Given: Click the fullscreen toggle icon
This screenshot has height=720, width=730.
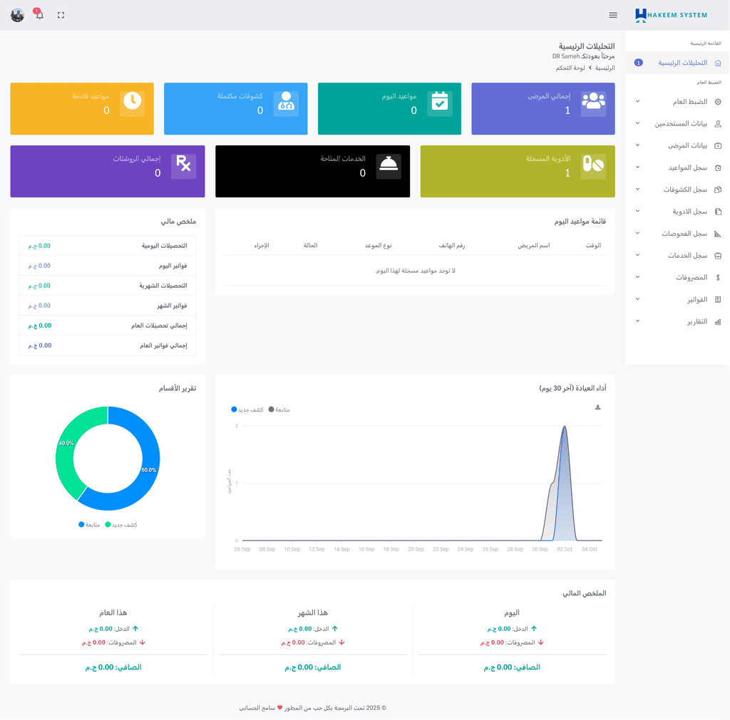Looking at the screenshot, I should click(61, 15).
